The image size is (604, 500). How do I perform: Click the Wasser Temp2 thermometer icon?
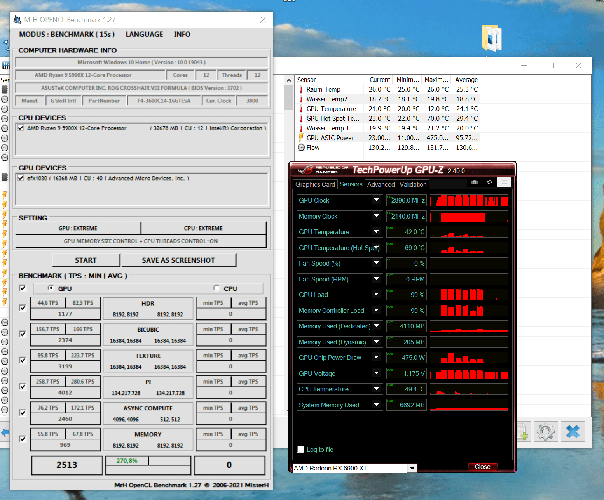[301, 99]
